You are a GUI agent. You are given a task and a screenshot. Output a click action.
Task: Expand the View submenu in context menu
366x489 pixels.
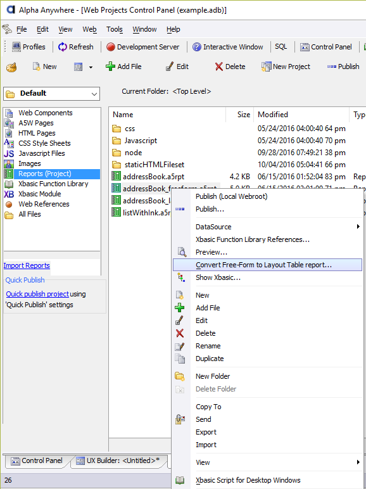267,462
